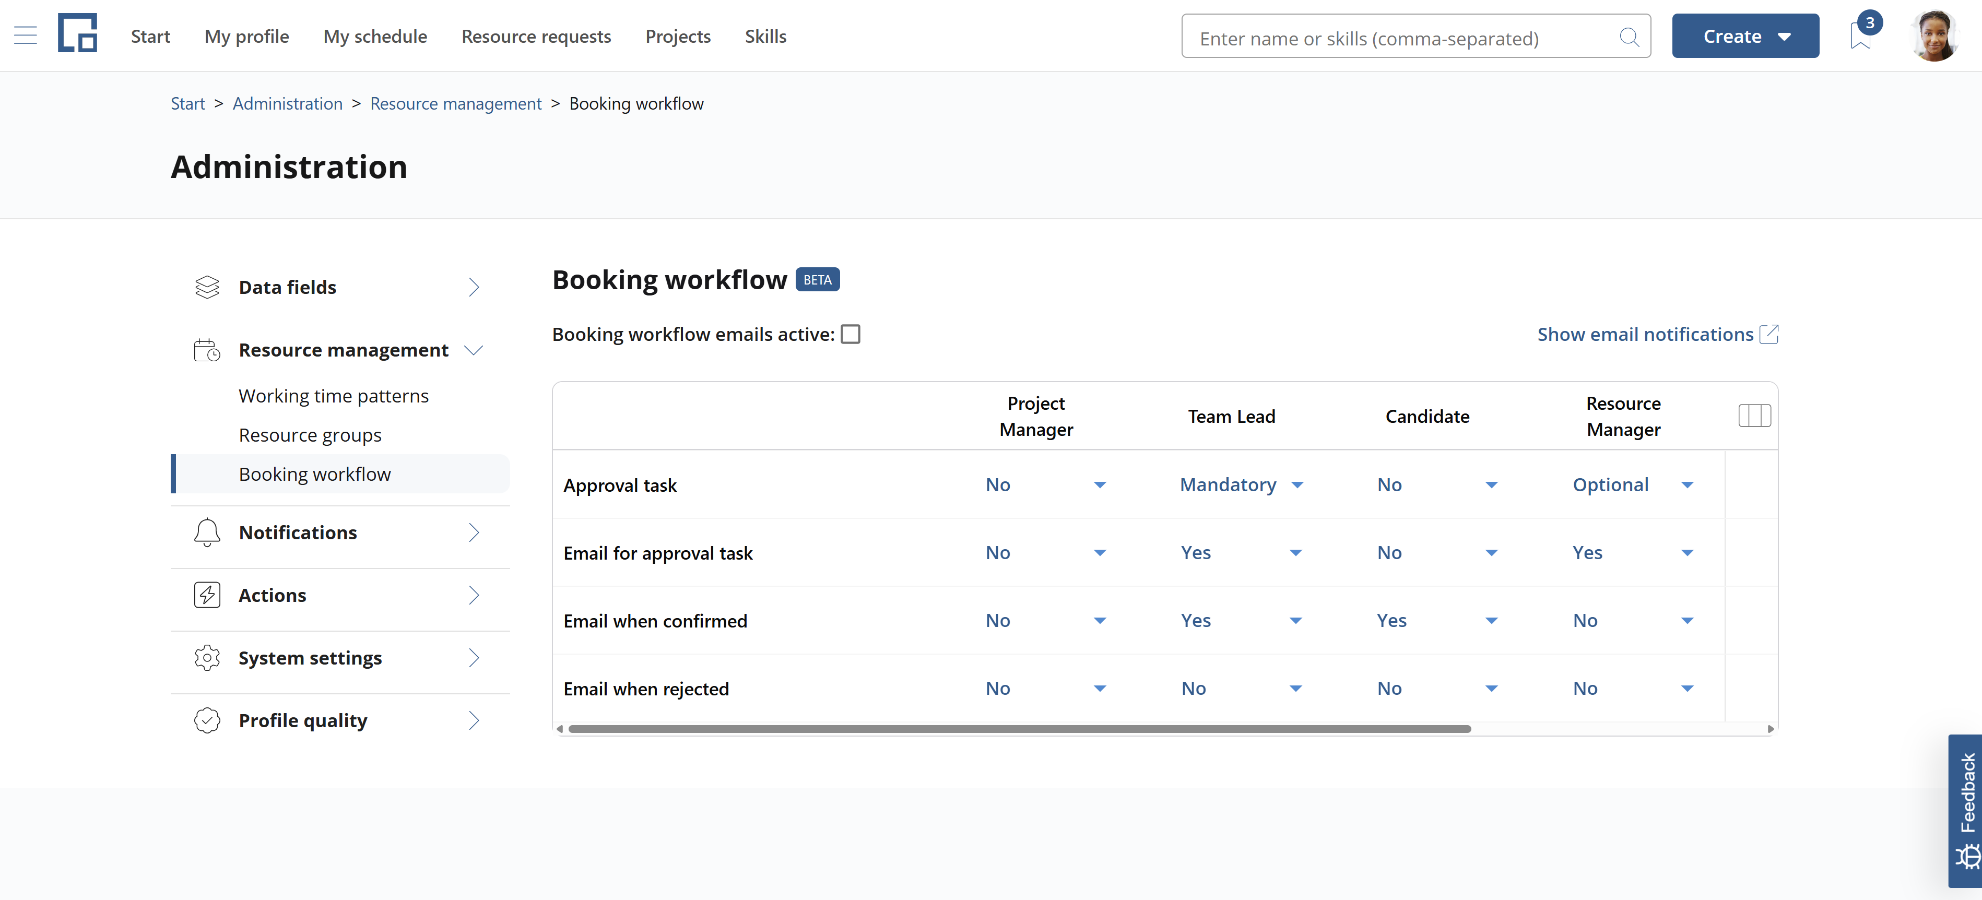Click the Notifications bell icon
1982x900 pixels.
pyautogui.click(x=207, y=532)
